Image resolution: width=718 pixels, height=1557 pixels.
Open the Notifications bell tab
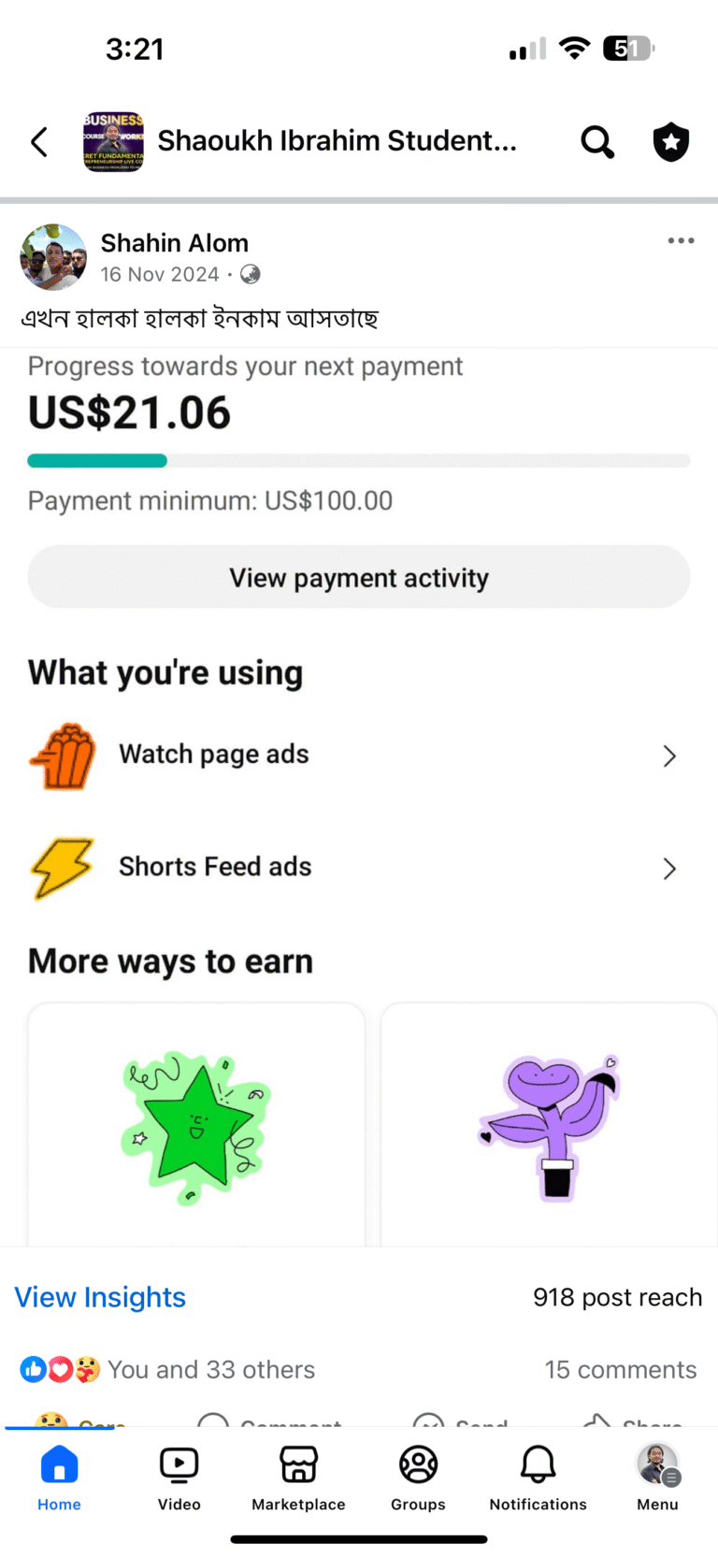tap(538, 1478)
